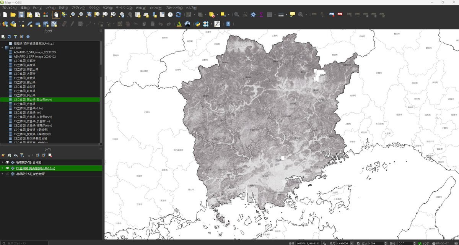Viewport: 459px width, 245px height.
Task: Open the processing toolbox gear icon
Action: click(x=253, y=15)
